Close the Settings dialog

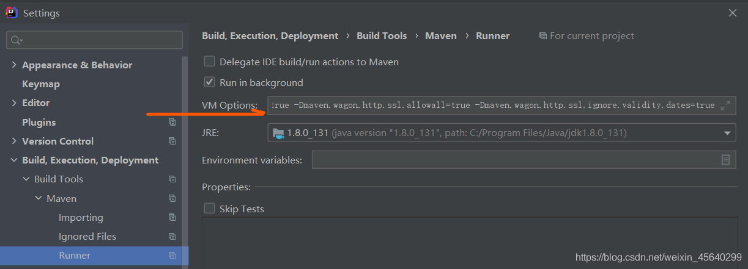point(733,13)
